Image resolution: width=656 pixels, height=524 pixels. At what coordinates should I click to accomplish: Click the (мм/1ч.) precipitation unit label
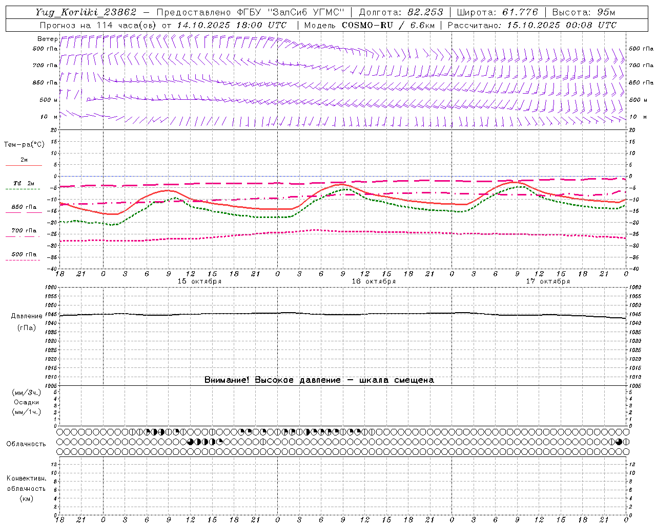[26, 412]
